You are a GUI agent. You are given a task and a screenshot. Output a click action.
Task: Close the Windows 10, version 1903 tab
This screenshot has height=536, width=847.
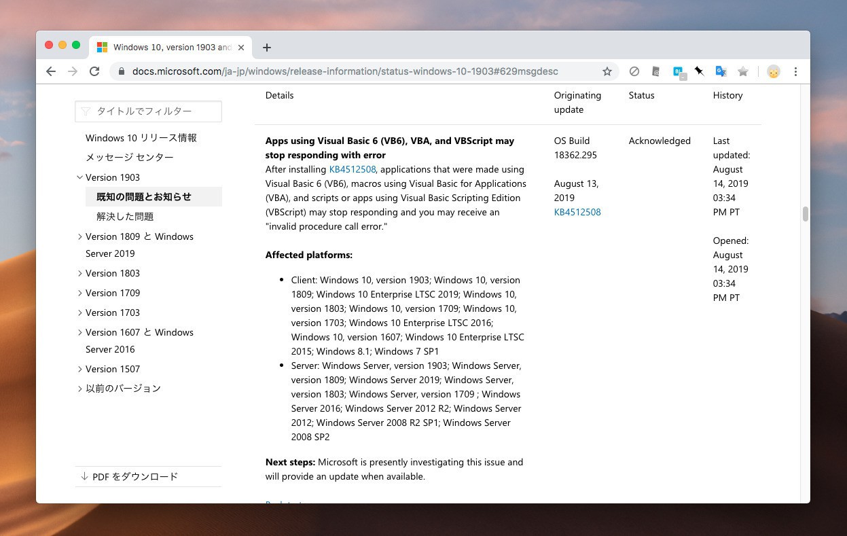pyautogui.click(x=241, y=48)
